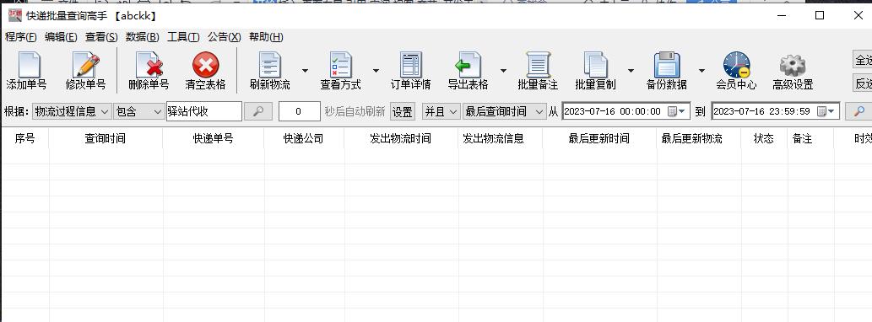
Task: Open the 最后查询时间 combo box
Action: (x=505, y=111)
